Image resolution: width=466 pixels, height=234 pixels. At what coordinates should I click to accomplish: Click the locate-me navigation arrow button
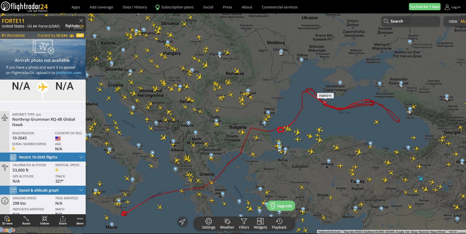182,222
